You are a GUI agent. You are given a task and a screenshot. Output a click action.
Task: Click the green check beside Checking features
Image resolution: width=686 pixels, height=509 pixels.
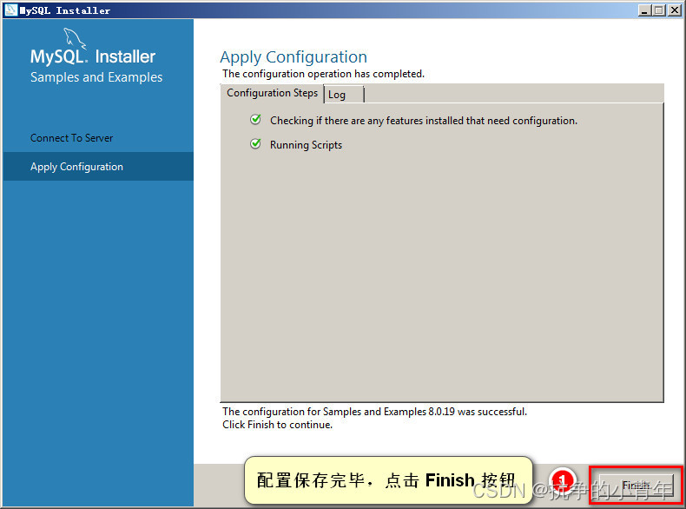point(255,120)
